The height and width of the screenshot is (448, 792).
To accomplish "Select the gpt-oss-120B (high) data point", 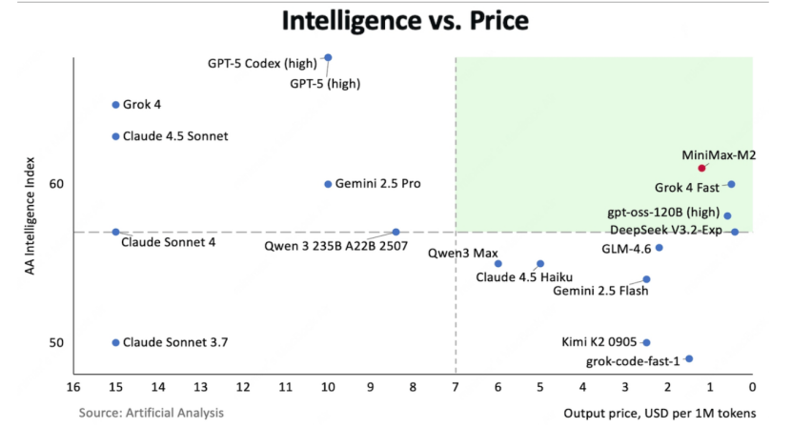I will [727, 215].
